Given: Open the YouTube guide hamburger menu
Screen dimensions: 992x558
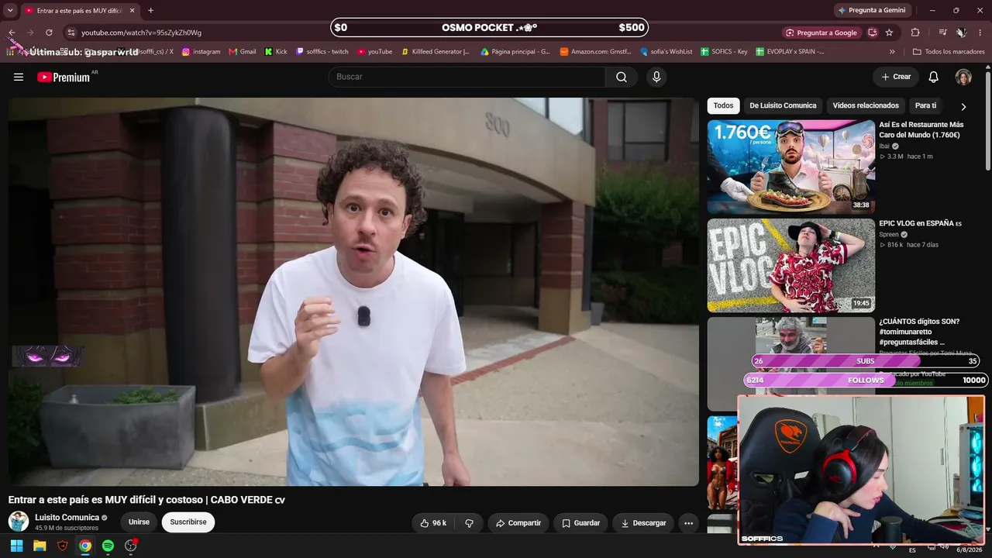Looking at the screenshot, I should point(19,77).
